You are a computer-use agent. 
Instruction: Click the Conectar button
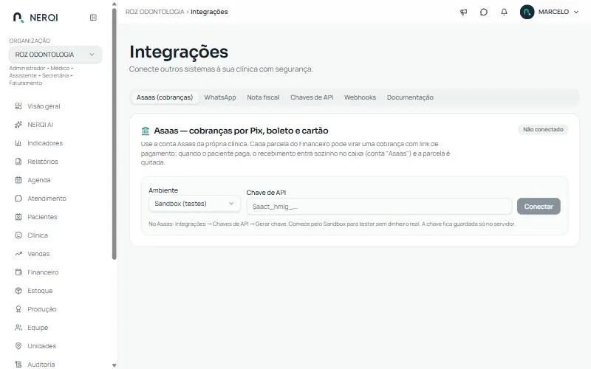(539, 207)
